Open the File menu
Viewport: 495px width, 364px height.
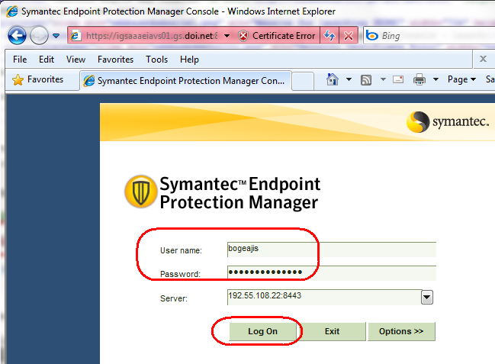pos(20,60)
